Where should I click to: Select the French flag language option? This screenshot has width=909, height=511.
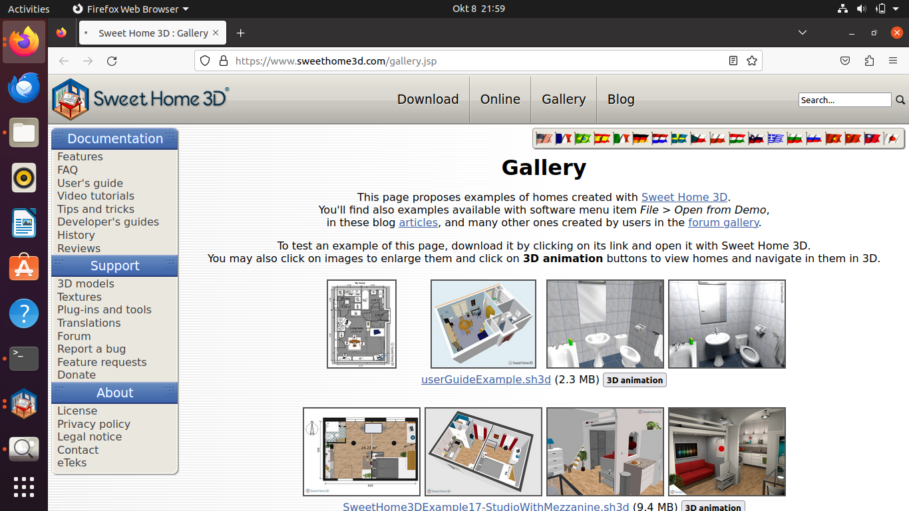point(563,139)
